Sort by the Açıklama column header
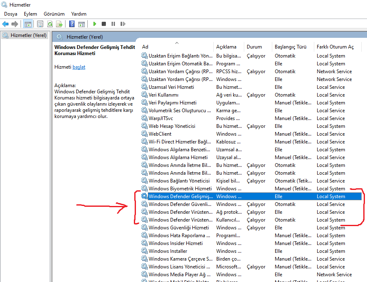 [229, 47]
